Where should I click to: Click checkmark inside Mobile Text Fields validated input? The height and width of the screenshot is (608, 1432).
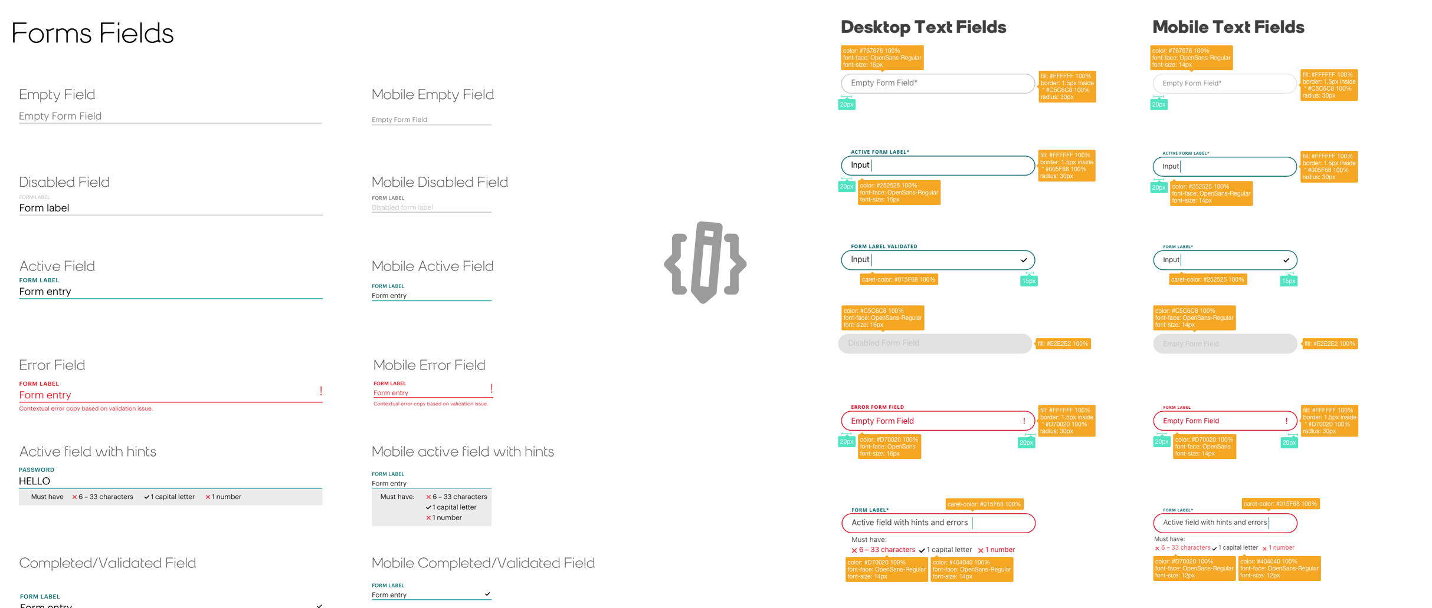pyautogui.click(x=1286, y=260)
